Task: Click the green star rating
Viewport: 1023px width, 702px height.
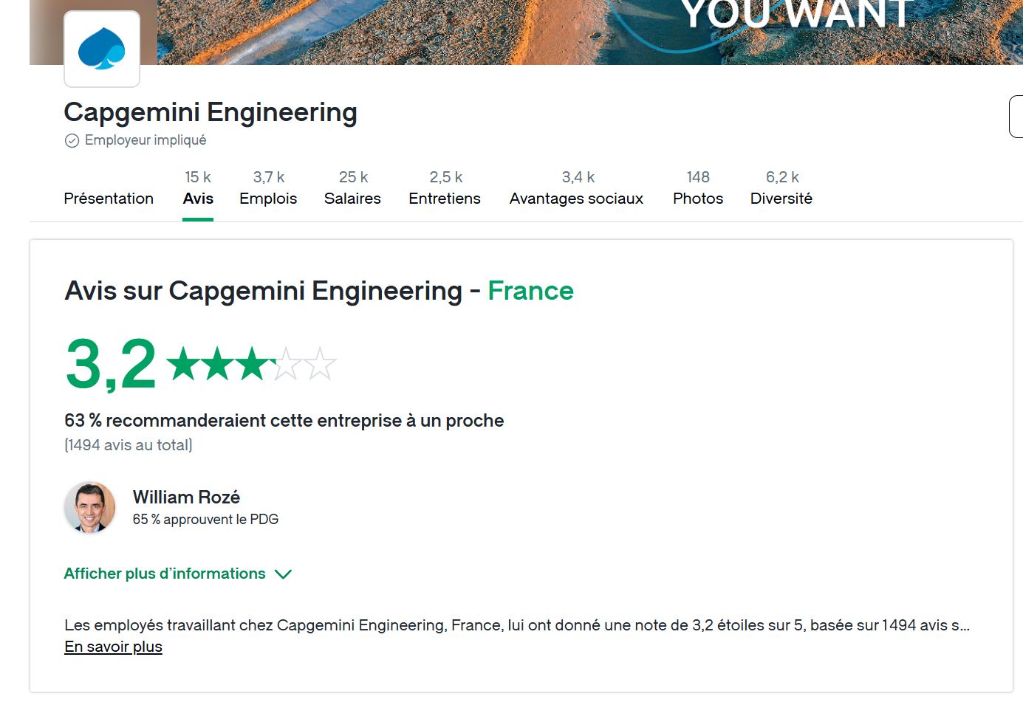Action: click(250, 364)
